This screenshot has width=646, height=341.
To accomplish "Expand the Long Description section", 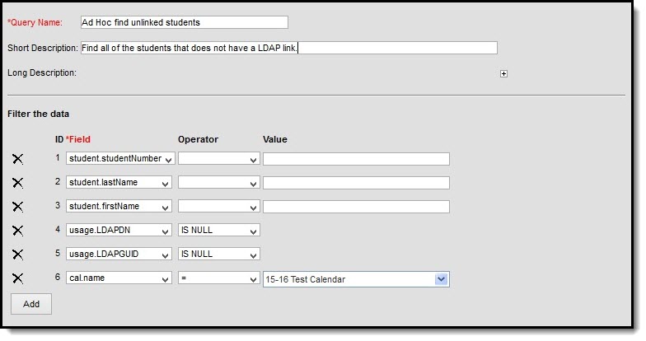I will [x=503, y=73].
